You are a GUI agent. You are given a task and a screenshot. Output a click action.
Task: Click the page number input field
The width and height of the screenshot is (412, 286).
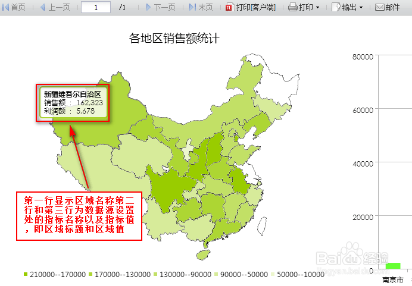click(96, 7)
